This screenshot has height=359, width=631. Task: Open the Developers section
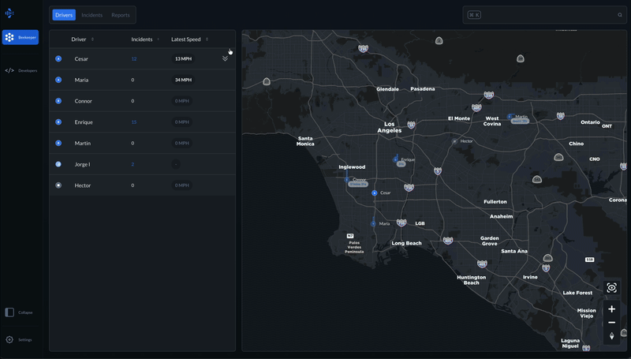point(21,70)
